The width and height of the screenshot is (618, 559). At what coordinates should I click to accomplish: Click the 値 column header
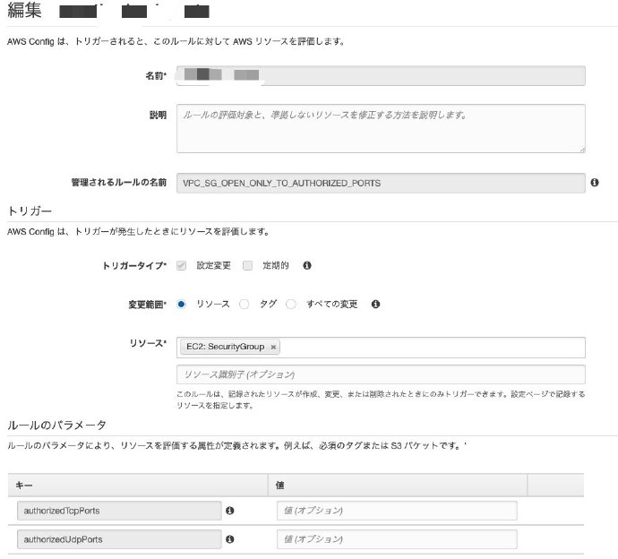click(x=398, y=485)
